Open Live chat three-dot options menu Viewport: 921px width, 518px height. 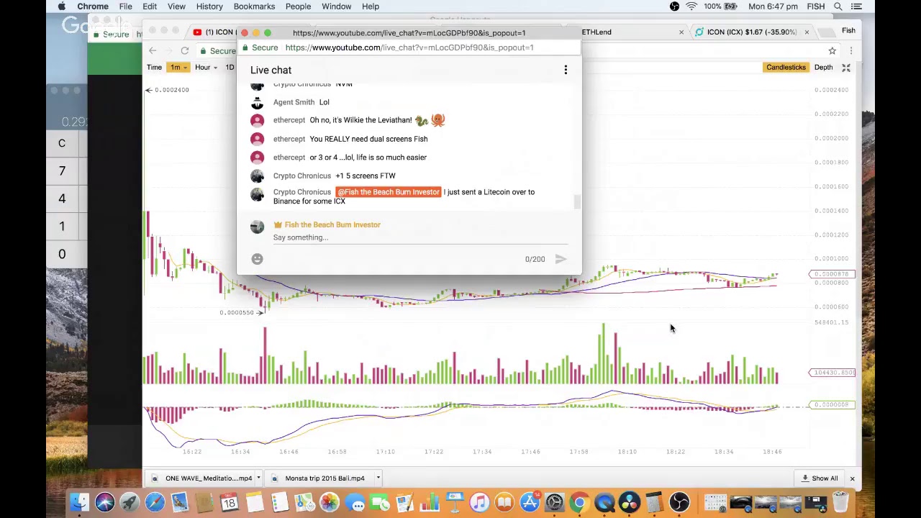click(566, 70)
